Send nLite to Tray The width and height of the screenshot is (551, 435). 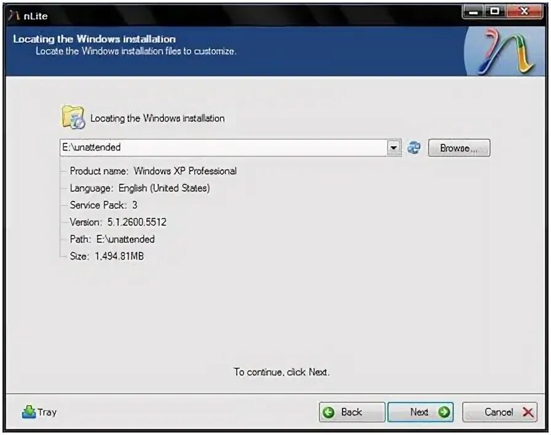pyautogui.click(x=39, y=412)
